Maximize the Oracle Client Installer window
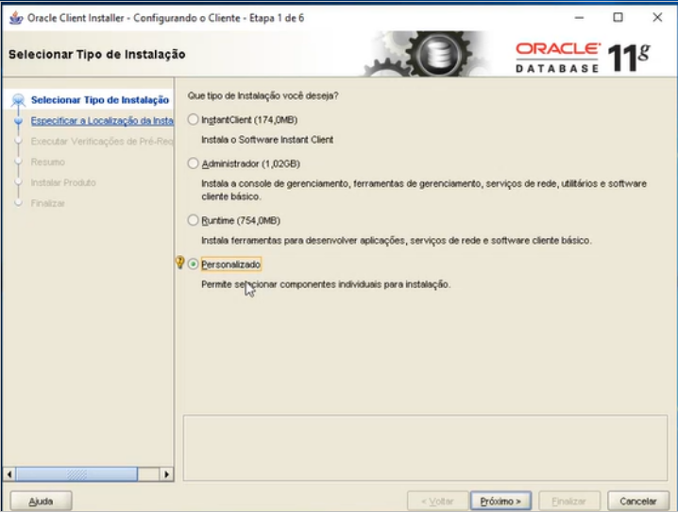The image size is (678, 513). pos(619,18)
